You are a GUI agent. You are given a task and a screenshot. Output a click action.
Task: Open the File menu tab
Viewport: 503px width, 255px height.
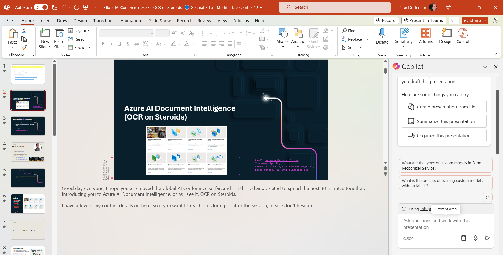pos(9,21)
